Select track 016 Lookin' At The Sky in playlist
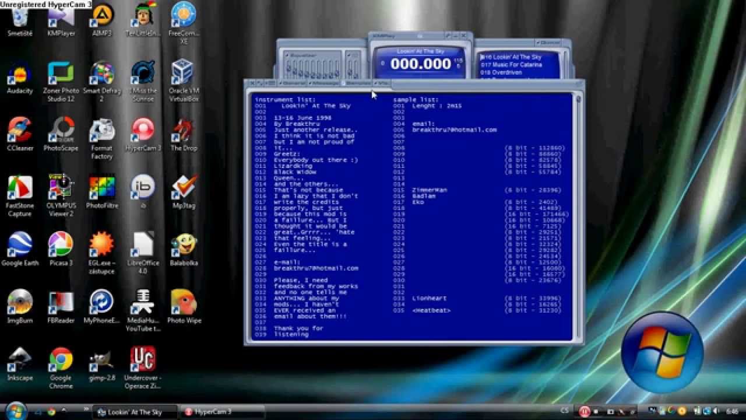This screenshot has width=746, height=420. coord(511,57)
